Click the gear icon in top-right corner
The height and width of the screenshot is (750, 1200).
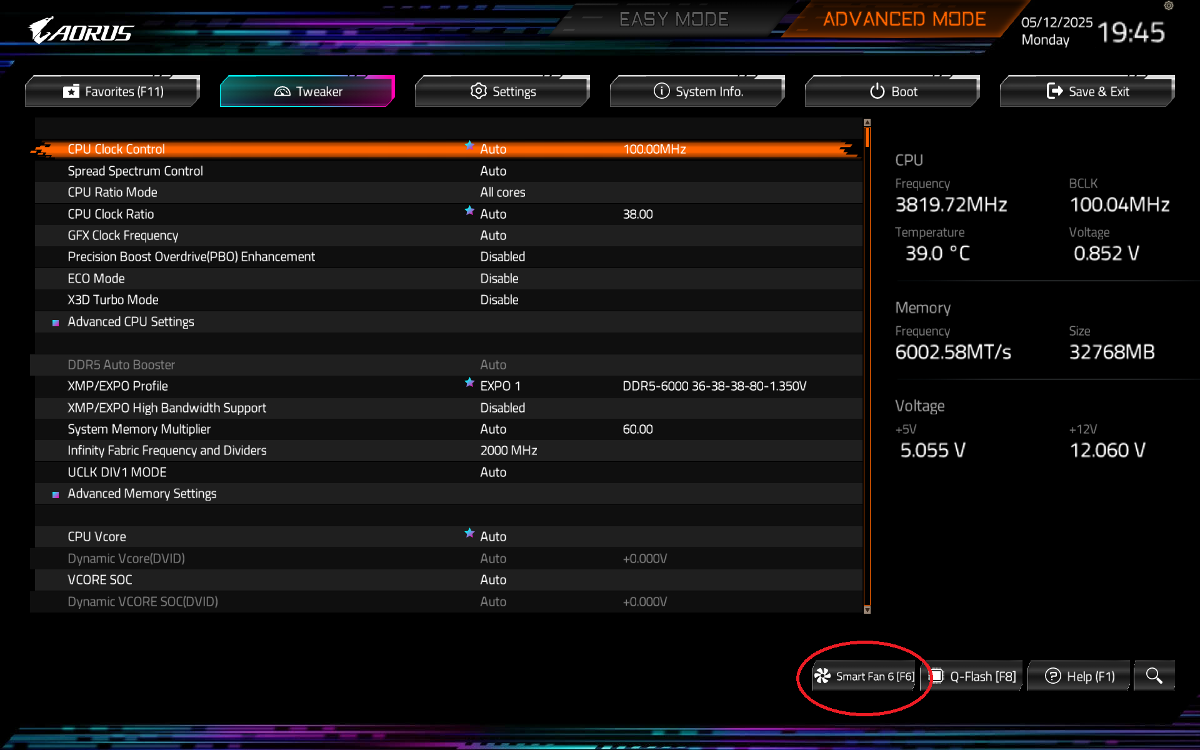pos(1168,6)
